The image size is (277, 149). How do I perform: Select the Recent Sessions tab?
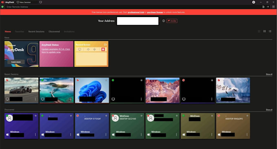pyautogui.click(x=36, y=32)
